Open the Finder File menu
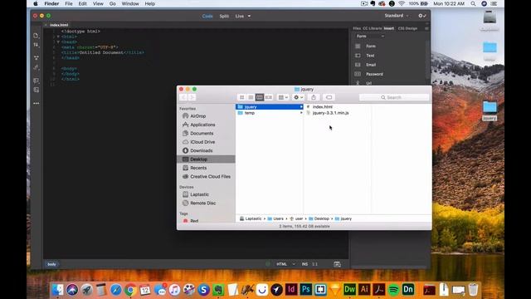 tap(69, 3)
